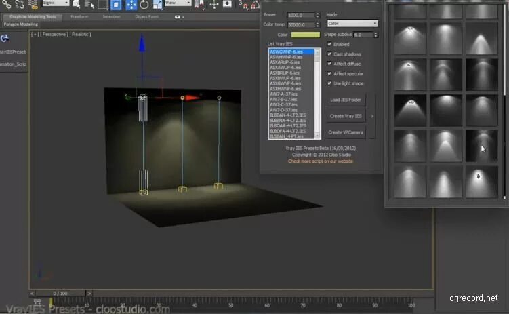The image size is (509, 314).
Task: Click frame 50 on the timeline
Action: 231,305
